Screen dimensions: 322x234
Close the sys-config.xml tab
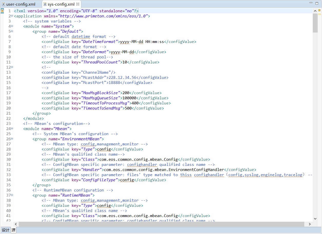[x=78, y=4]
